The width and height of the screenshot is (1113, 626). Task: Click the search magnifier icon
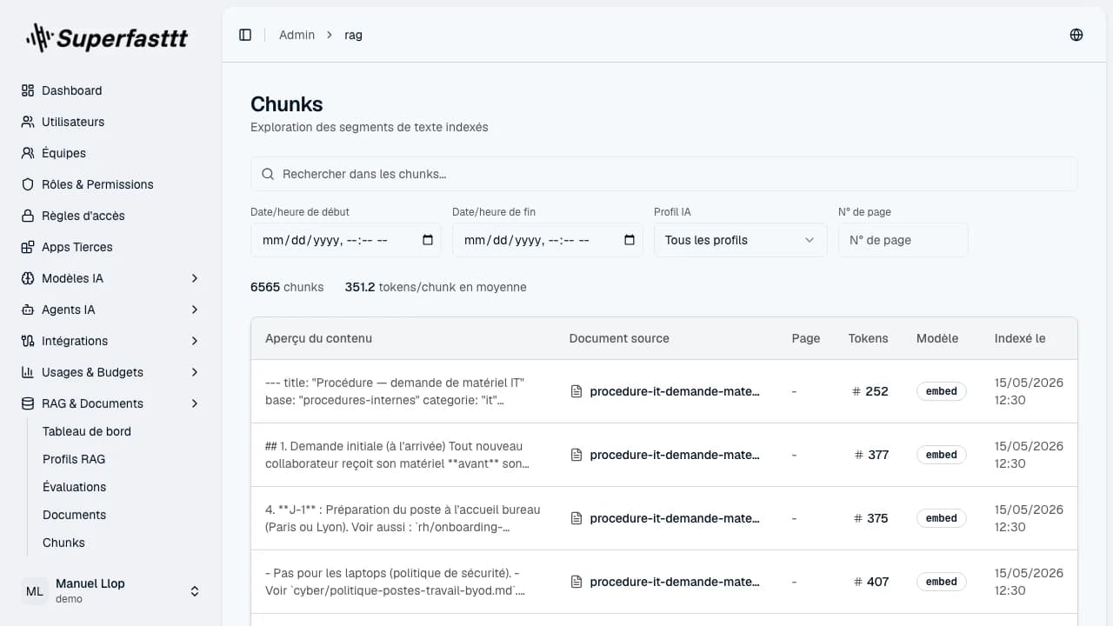(268, 174)
